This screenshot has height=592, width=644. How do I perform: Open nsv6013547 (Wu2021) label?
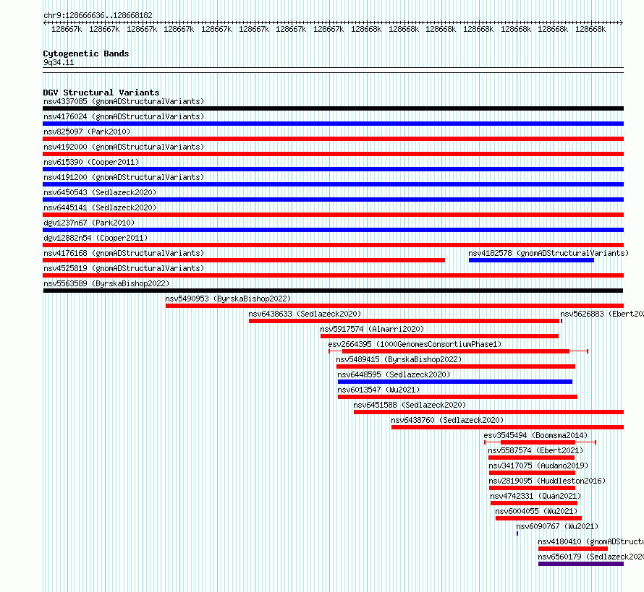pos(378,390)
